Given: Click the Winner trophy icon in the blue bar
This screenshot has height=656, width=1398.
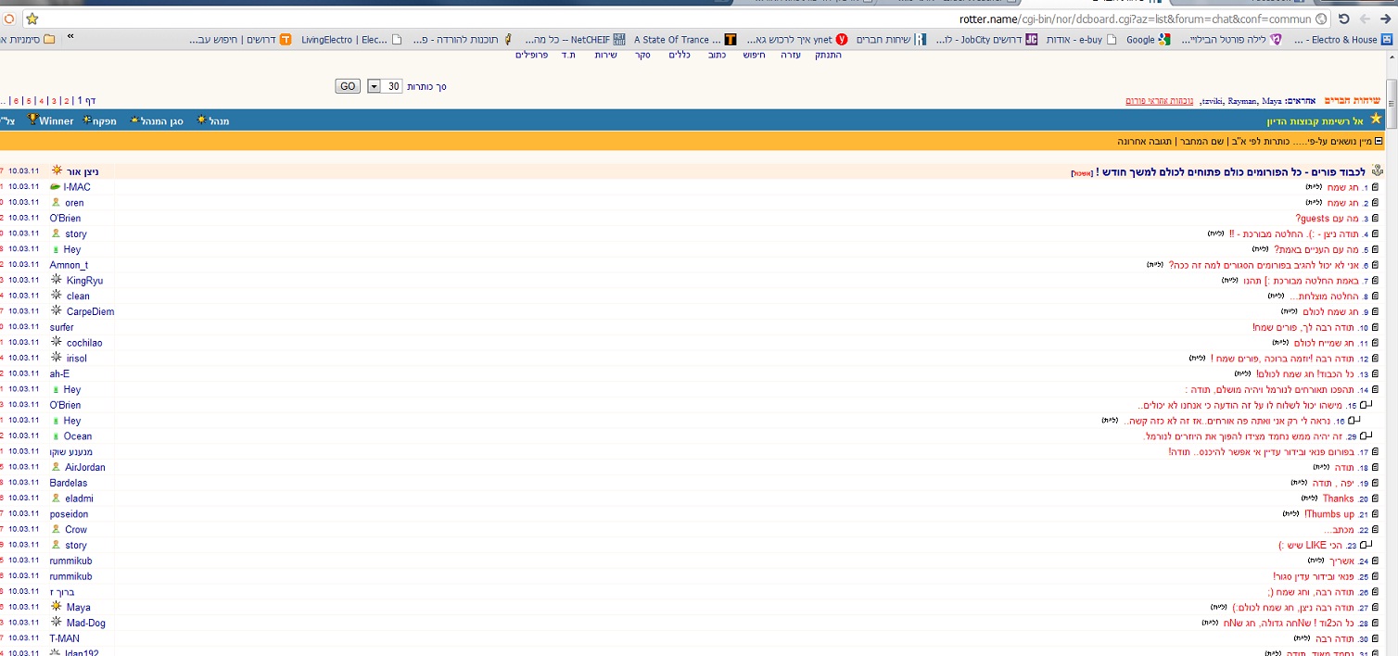Looking at the screenshot, I should click(32, 120).
